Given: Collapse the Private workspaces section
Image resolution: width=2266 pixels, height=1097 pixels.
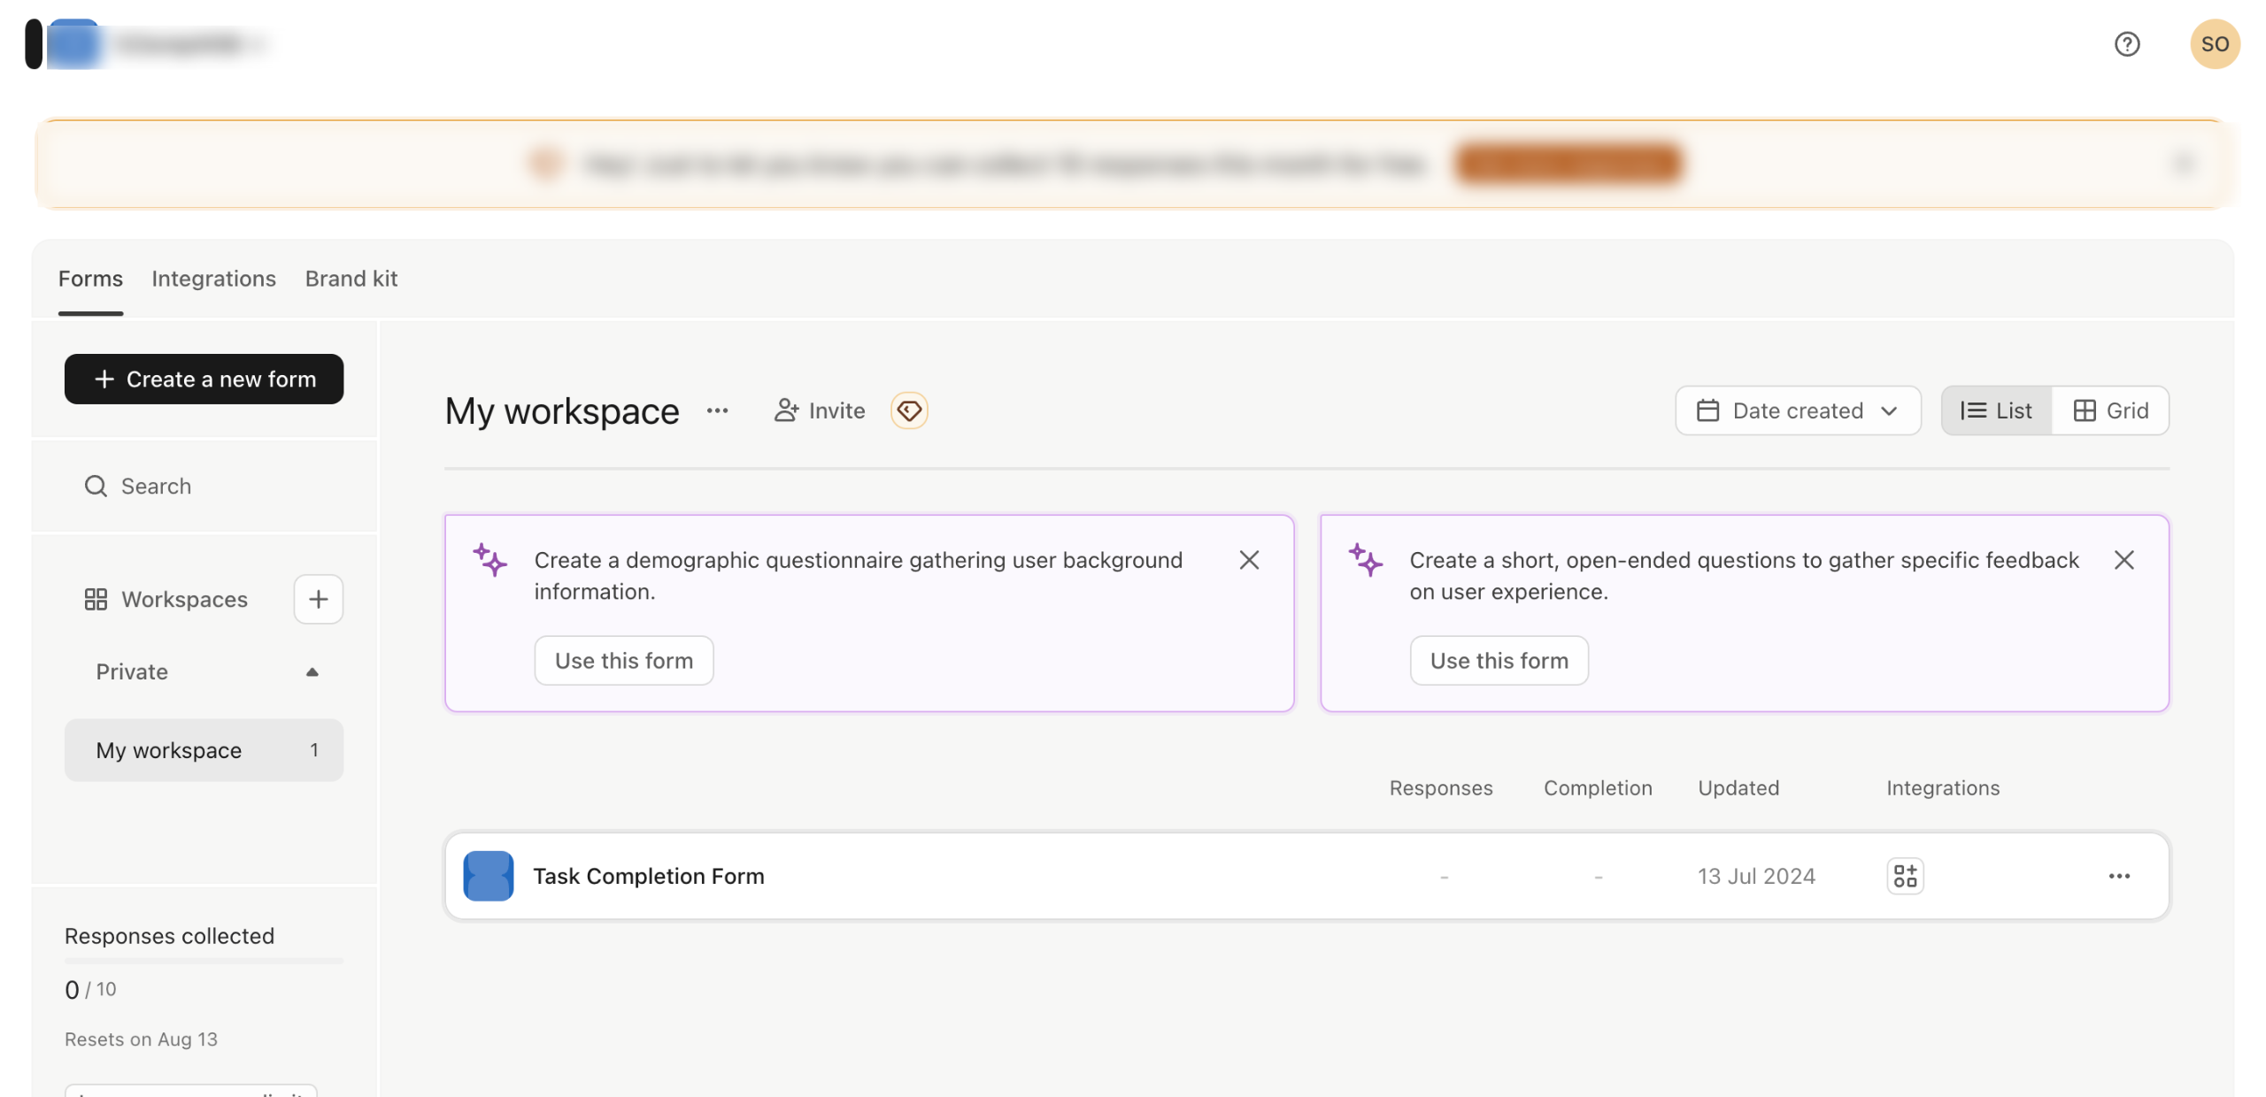Looking at the screenshot, I should [312, 672].
